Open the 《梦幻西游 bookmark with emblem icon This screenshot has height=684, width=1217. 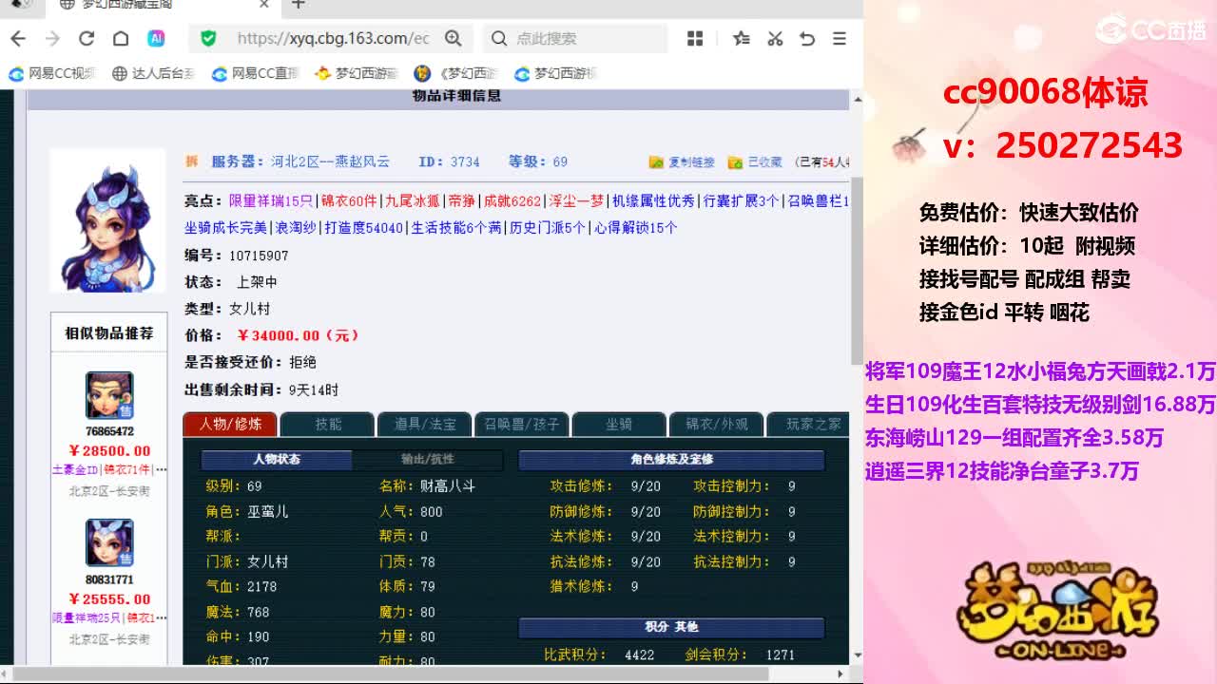pos(456,73)
